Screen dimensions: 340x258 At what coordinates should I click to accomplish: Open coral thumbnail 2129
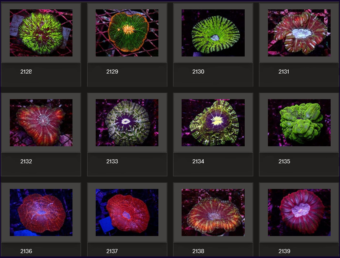point(127,33)
